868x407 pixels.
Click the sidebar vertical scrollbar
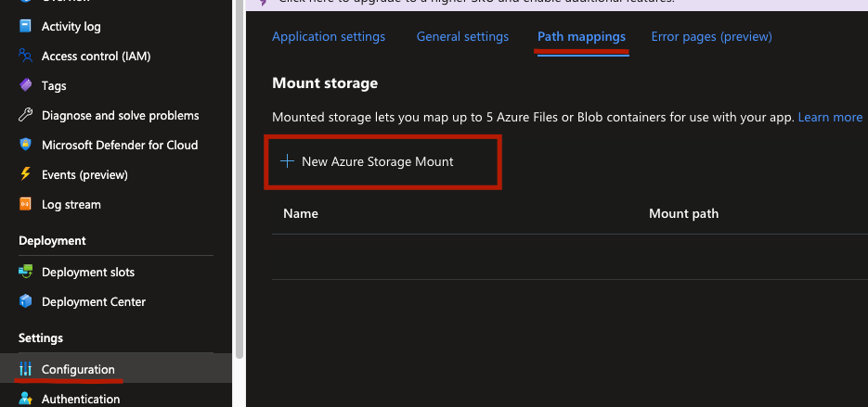(239, 185)
